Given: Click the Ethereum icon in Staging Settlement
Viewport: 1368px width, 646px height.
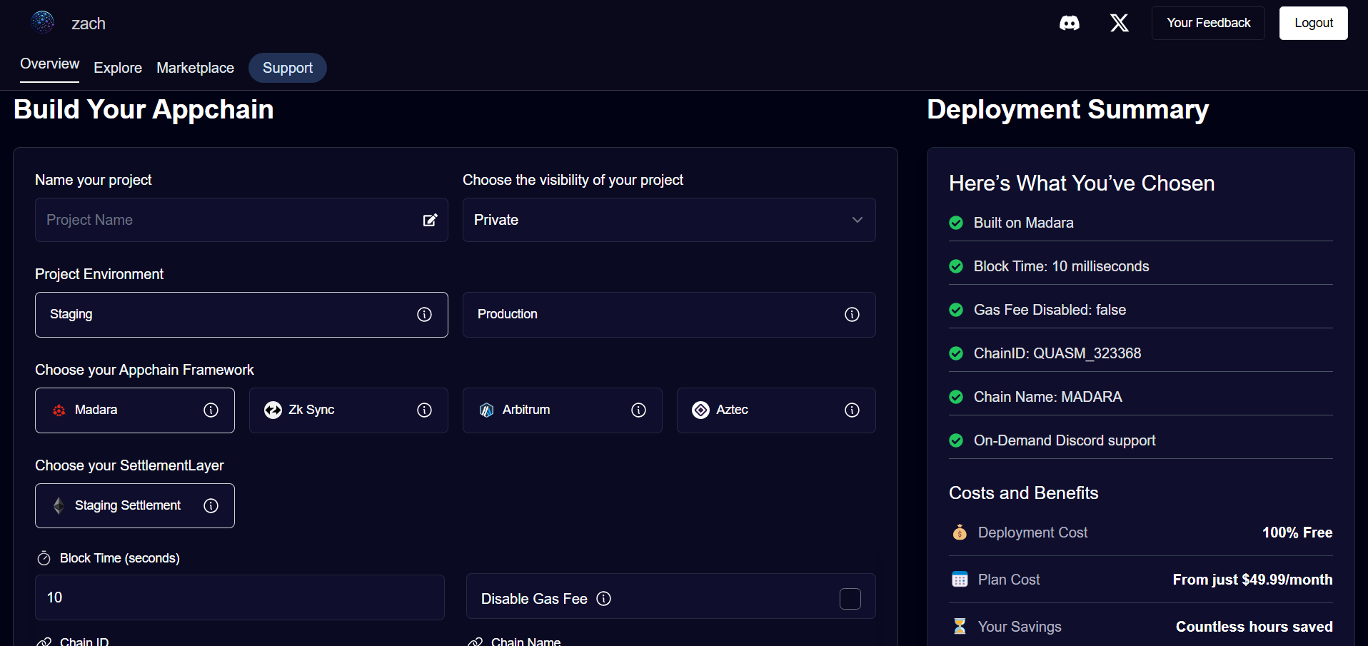Looking at the screenshot, I should pyautogui.click(x=59, y=505).
